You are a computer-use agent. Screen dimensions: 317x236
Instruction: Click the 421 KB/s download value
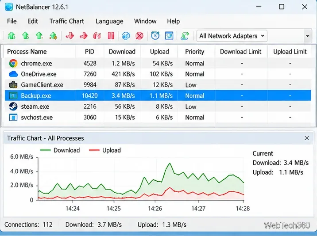point(123,74)
